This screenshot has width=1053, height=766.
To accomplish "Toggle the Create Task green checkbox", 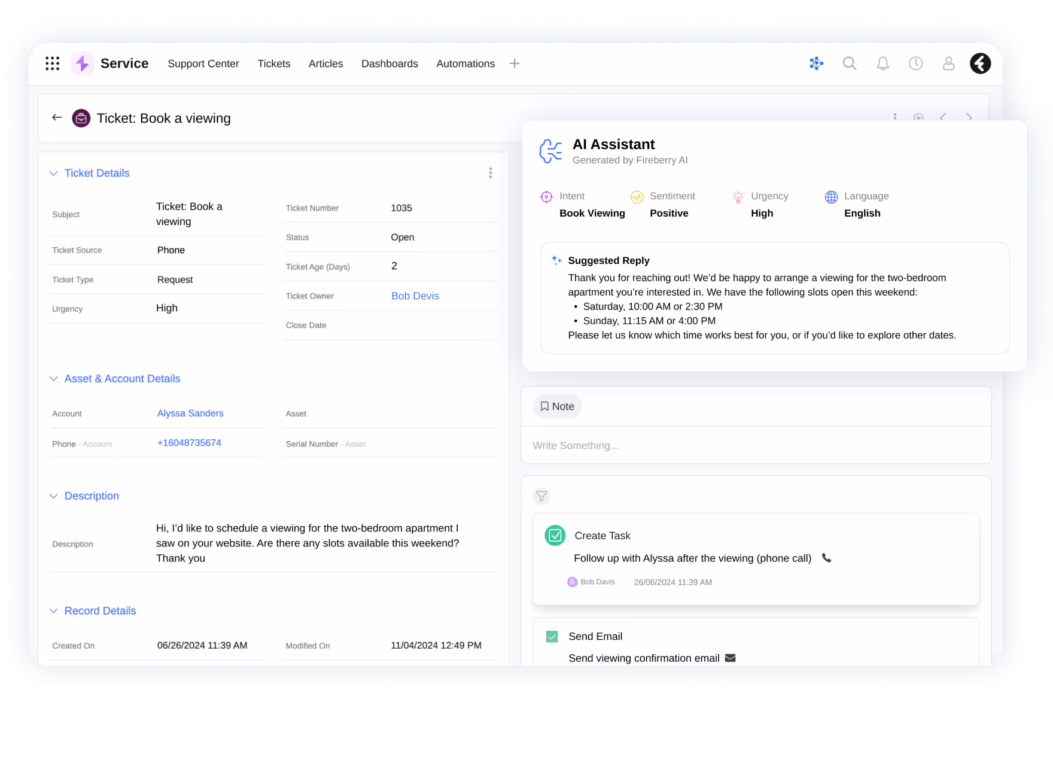I will (555, 536).
